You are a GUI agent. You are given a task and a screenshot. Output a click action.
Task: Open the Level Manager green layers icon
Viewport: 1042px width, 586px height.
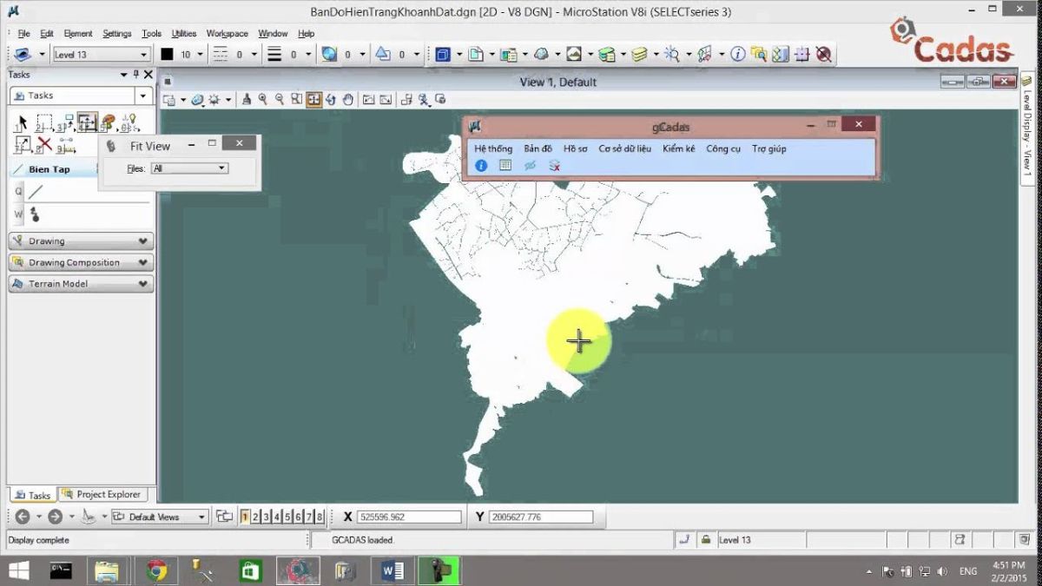[x=607, y=54]
